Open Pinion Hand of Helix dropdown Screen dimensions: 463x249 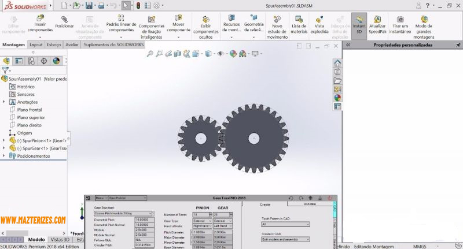[x=210, y=226]
